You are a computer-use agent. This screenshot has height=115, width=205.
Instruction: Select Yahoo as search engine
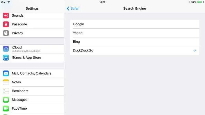pyautogui.click(x=134, y=33)
